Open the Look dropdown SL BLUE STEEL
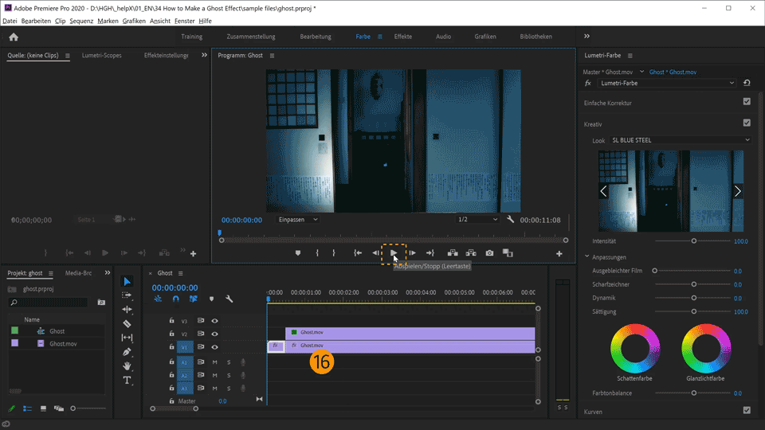This screenshot has width=765, height=430. coord(680,140)
